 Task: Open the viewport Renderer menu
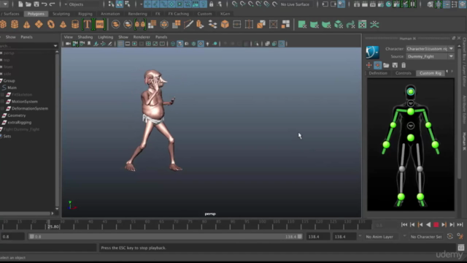click(x=142, y=37)
